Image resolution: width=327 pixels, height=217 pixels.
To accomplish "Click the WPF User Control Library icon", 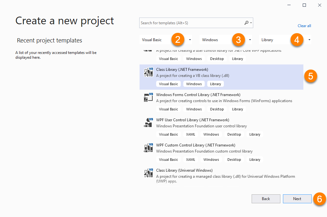I will pyautogui.click(x=148, y=123).
